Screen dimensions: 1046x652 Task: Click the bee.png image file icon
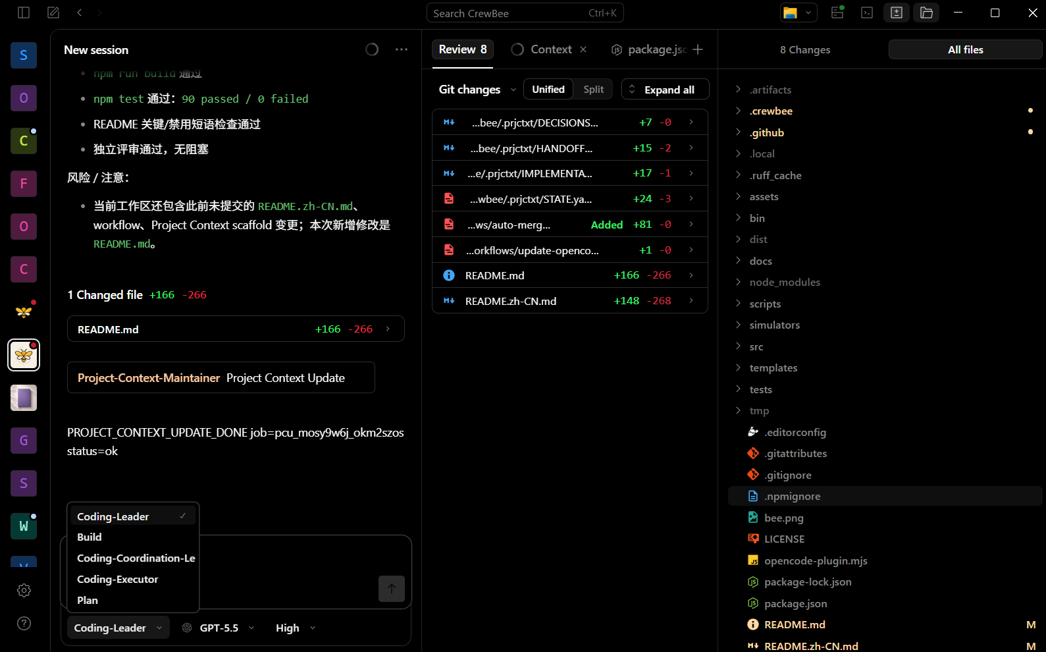[753, 518]
